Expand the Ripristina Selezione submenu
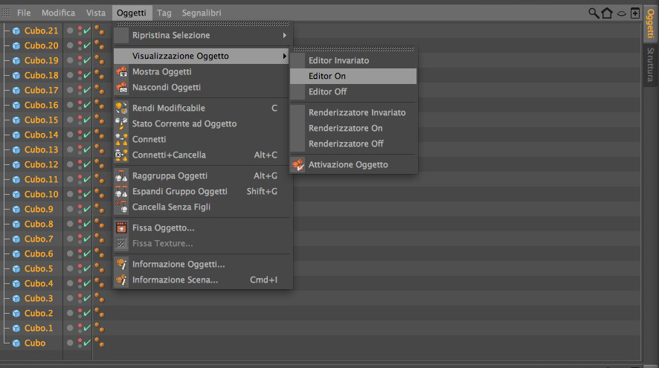Screen dimensions: 659x368 (x=202, y=35)
